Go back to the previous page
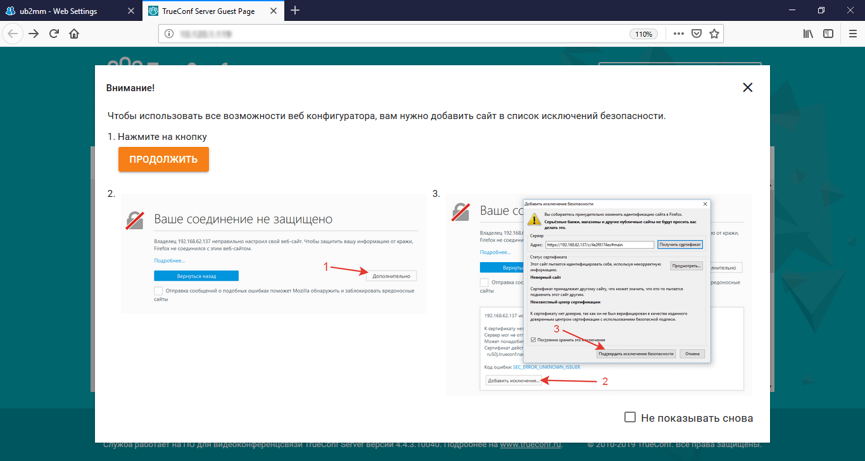 14,34
